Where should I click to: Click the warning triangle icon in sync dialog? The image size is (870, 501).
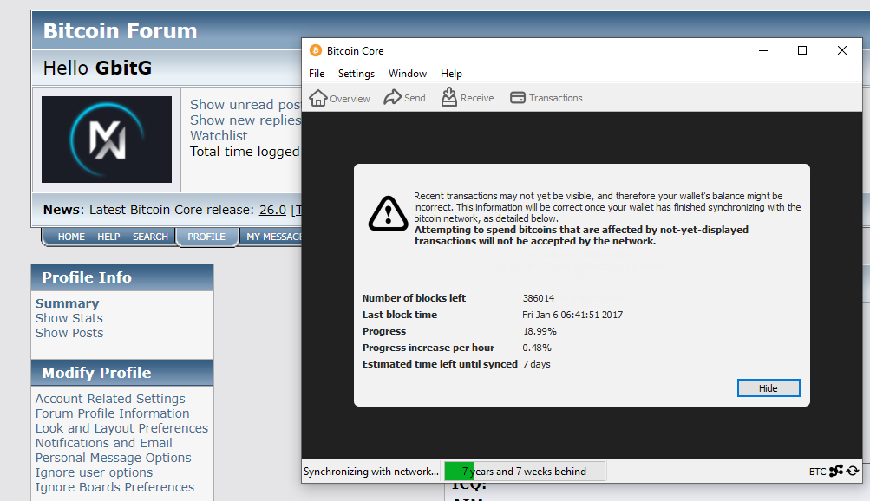click(389, 213)
